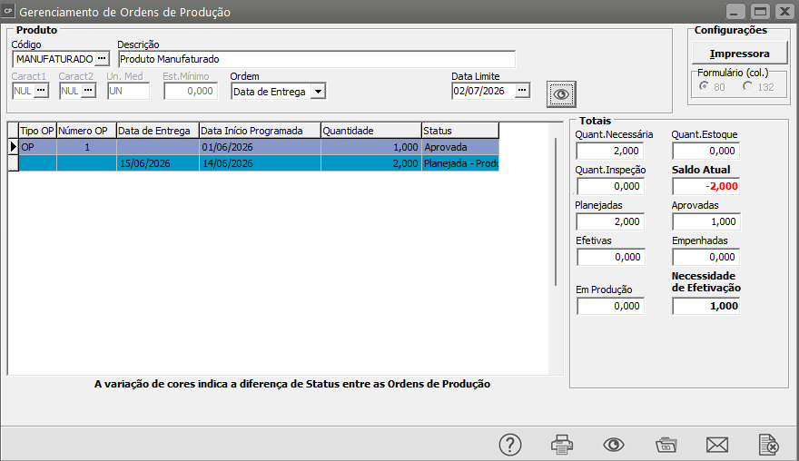Click the 2,000 quantity cell of Planejada row

pos(371,163)
